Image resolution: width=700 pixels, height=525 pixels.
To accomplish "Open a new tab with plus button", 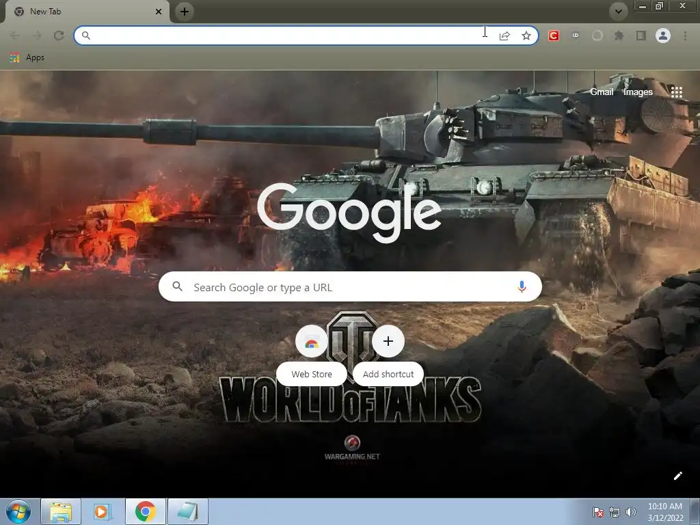I will pyautogui.click(x=185, y=12).
